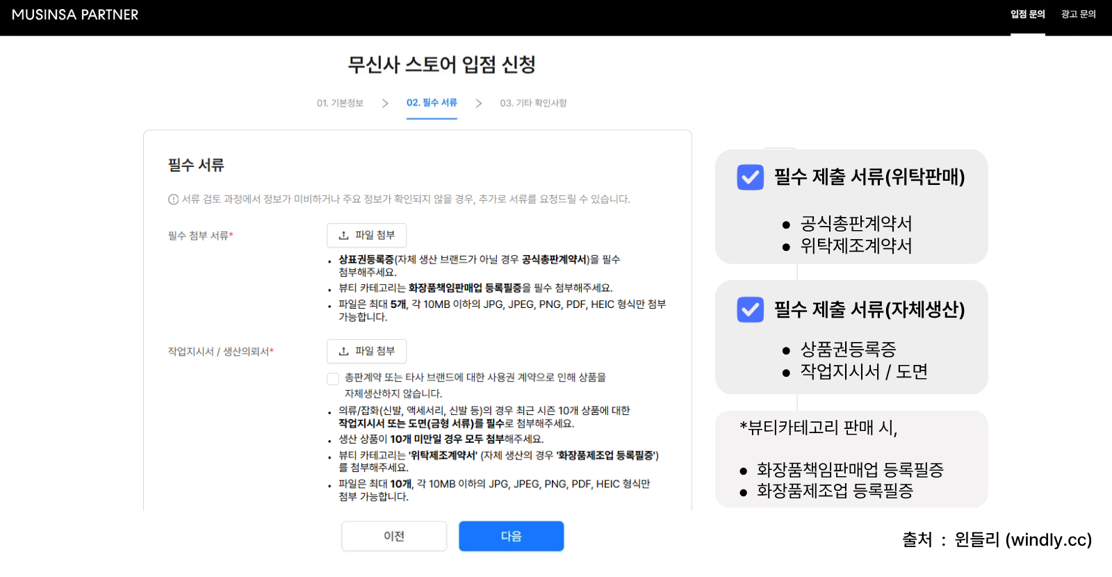Click the 상표권등록증 instruction line
The height and width of the screenshot is (577, 1112).
click(x=479, y=266)
